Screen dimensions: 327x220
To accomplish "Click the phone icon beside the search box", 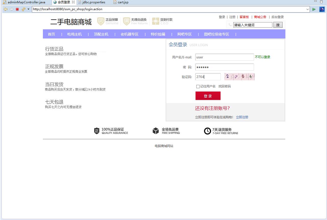I will point(230,25).
